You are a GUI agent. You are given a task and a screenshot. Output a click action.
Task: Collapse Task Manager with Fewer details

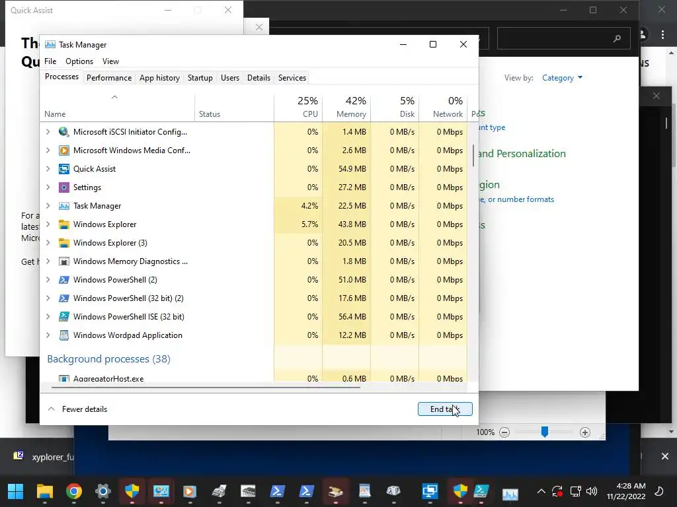tap(77, 409)
